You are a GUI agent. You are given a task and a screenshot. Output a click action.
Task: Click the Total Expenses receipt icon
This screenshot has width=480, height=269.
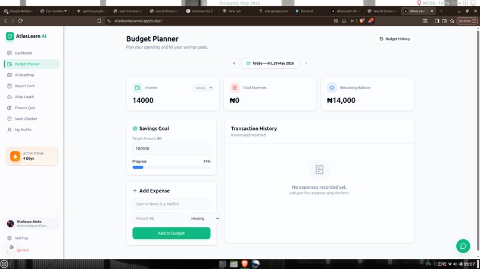[x=235, y=88]
